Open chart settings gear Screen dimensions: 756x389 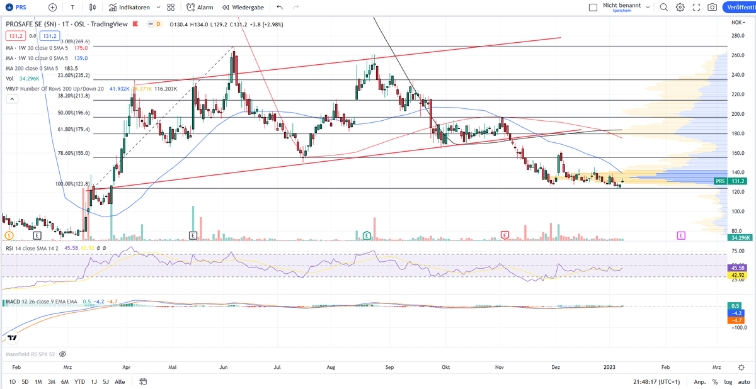pyautogui.click(x=680, y=8)
